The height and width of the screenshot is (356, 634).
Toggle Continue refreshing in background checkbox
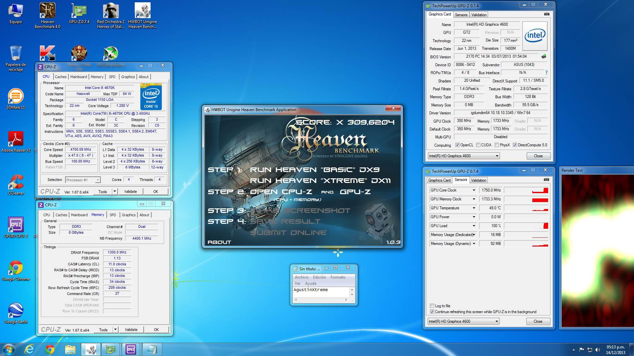(x=432, y=312)
